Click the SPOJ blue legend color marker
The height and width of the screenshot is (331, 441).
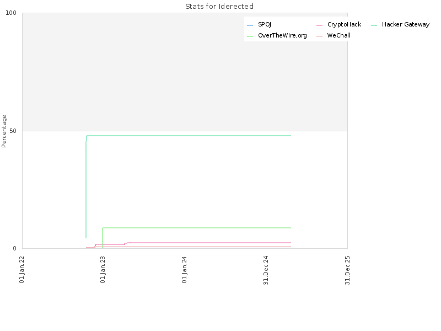(x=250, y=25)
